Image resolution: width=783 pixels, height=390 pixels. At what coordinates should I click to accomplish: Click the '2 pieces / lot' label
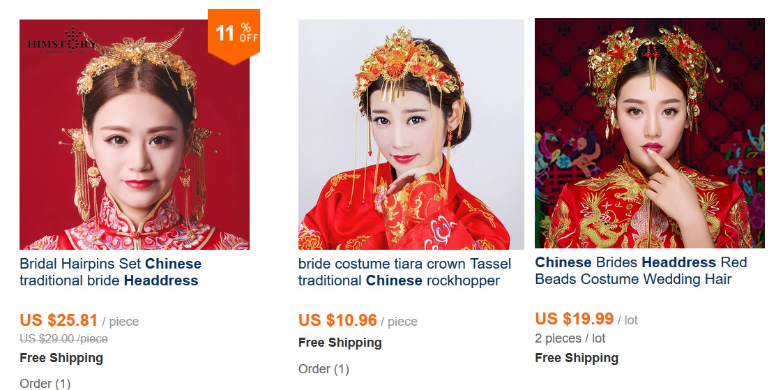[570, 338]
